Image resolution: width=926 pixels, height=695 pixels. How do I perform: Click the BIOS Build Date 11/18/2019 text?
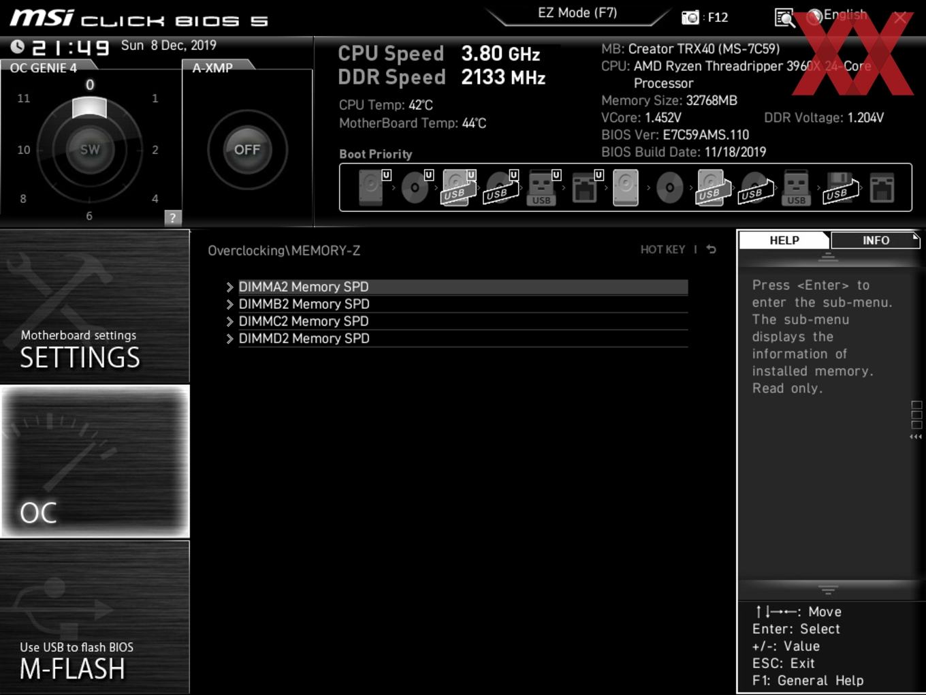(x=684, y=152)
